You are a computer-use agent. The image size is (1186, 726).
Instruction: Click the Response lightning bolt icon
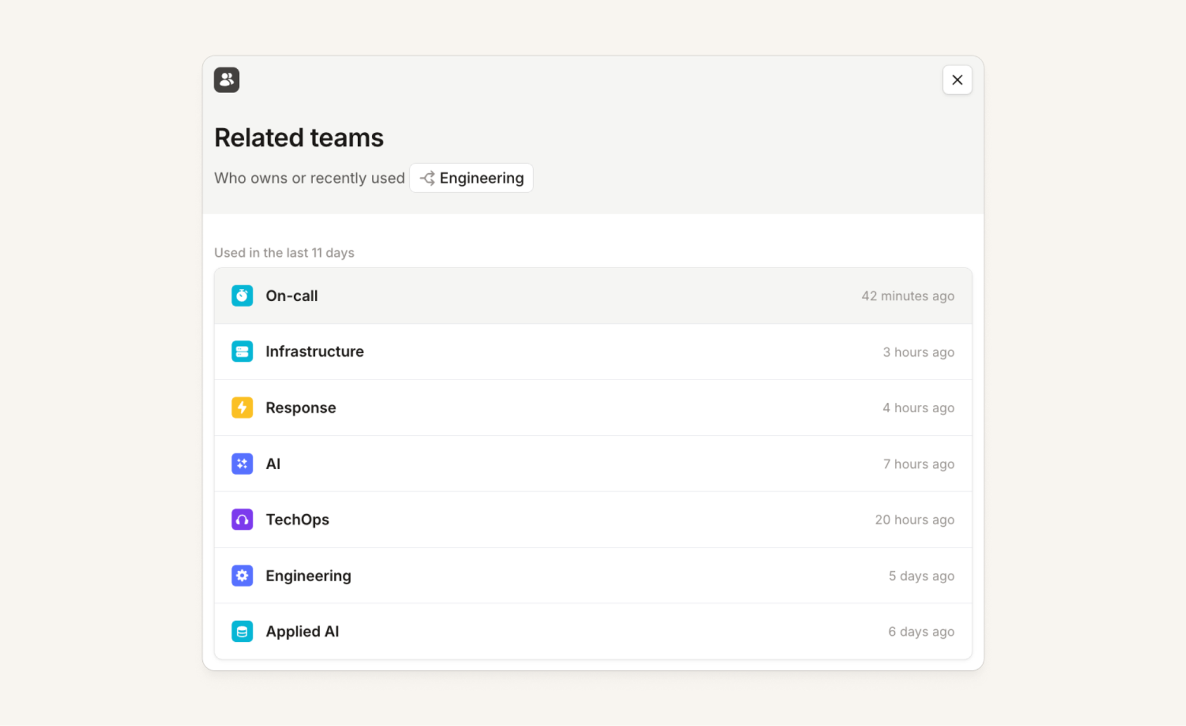pyautogui.click(x=242, y=407)
